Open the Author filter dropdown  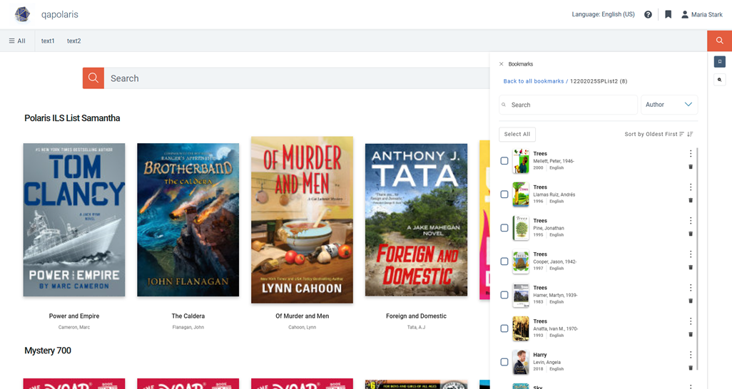tap(669, 105)
